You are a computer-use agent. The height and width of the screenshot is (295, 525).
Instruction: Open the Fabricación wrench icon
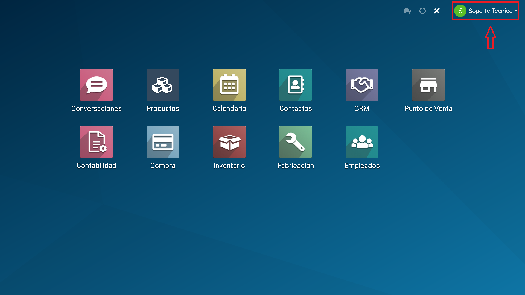coord(295,142)
